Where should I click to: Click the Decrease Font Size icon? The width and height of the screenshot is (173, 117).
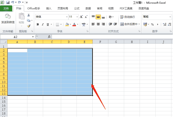tap(86, 17)
